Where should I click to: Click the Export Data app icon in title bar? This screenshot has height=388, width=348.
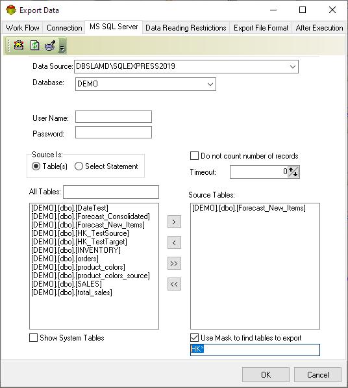(11, 10)
